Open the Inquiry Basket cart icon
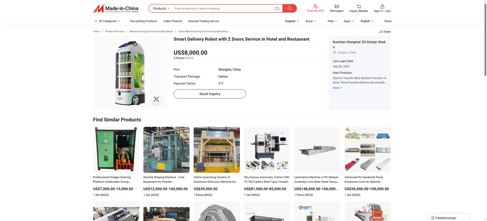Screen dimensions: 487x221 (359, 6)
